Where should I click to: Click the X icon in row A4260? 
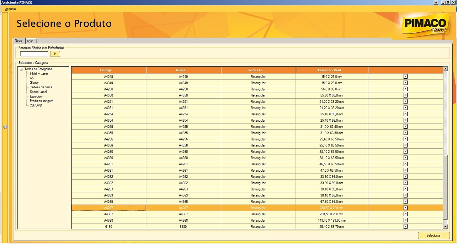click(x=405, y=151)
